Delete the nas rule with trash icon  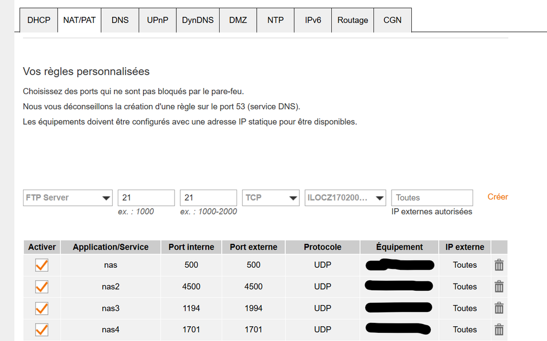(x=499, y=264)
